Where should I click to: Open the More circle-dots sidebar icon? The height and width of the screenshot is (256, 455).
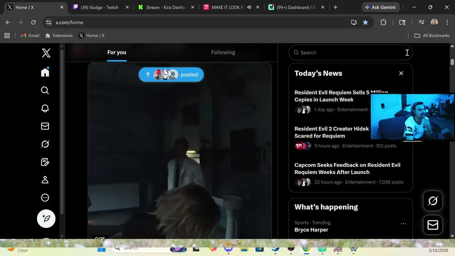point(45,198)
